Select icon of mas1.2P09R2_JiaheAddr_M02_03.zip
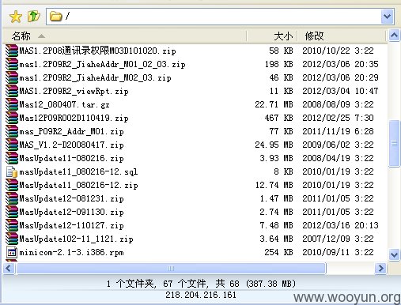 (12, 77)
